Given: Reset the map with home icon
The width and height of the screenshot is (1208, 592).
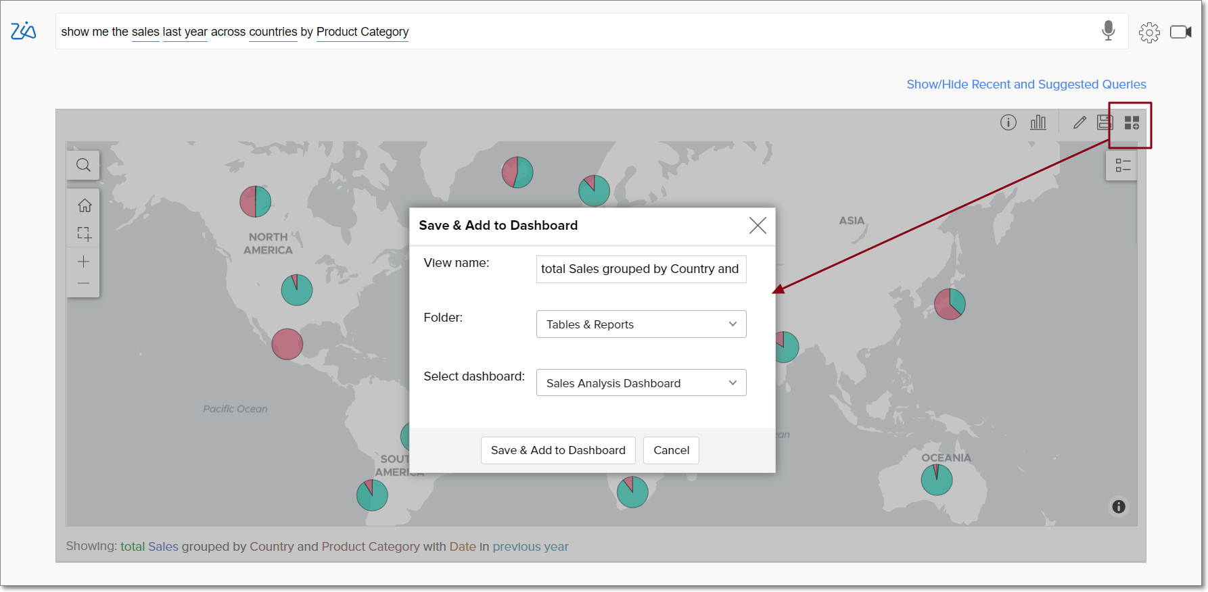Looking at the screenshot, I should click(84, 205).
